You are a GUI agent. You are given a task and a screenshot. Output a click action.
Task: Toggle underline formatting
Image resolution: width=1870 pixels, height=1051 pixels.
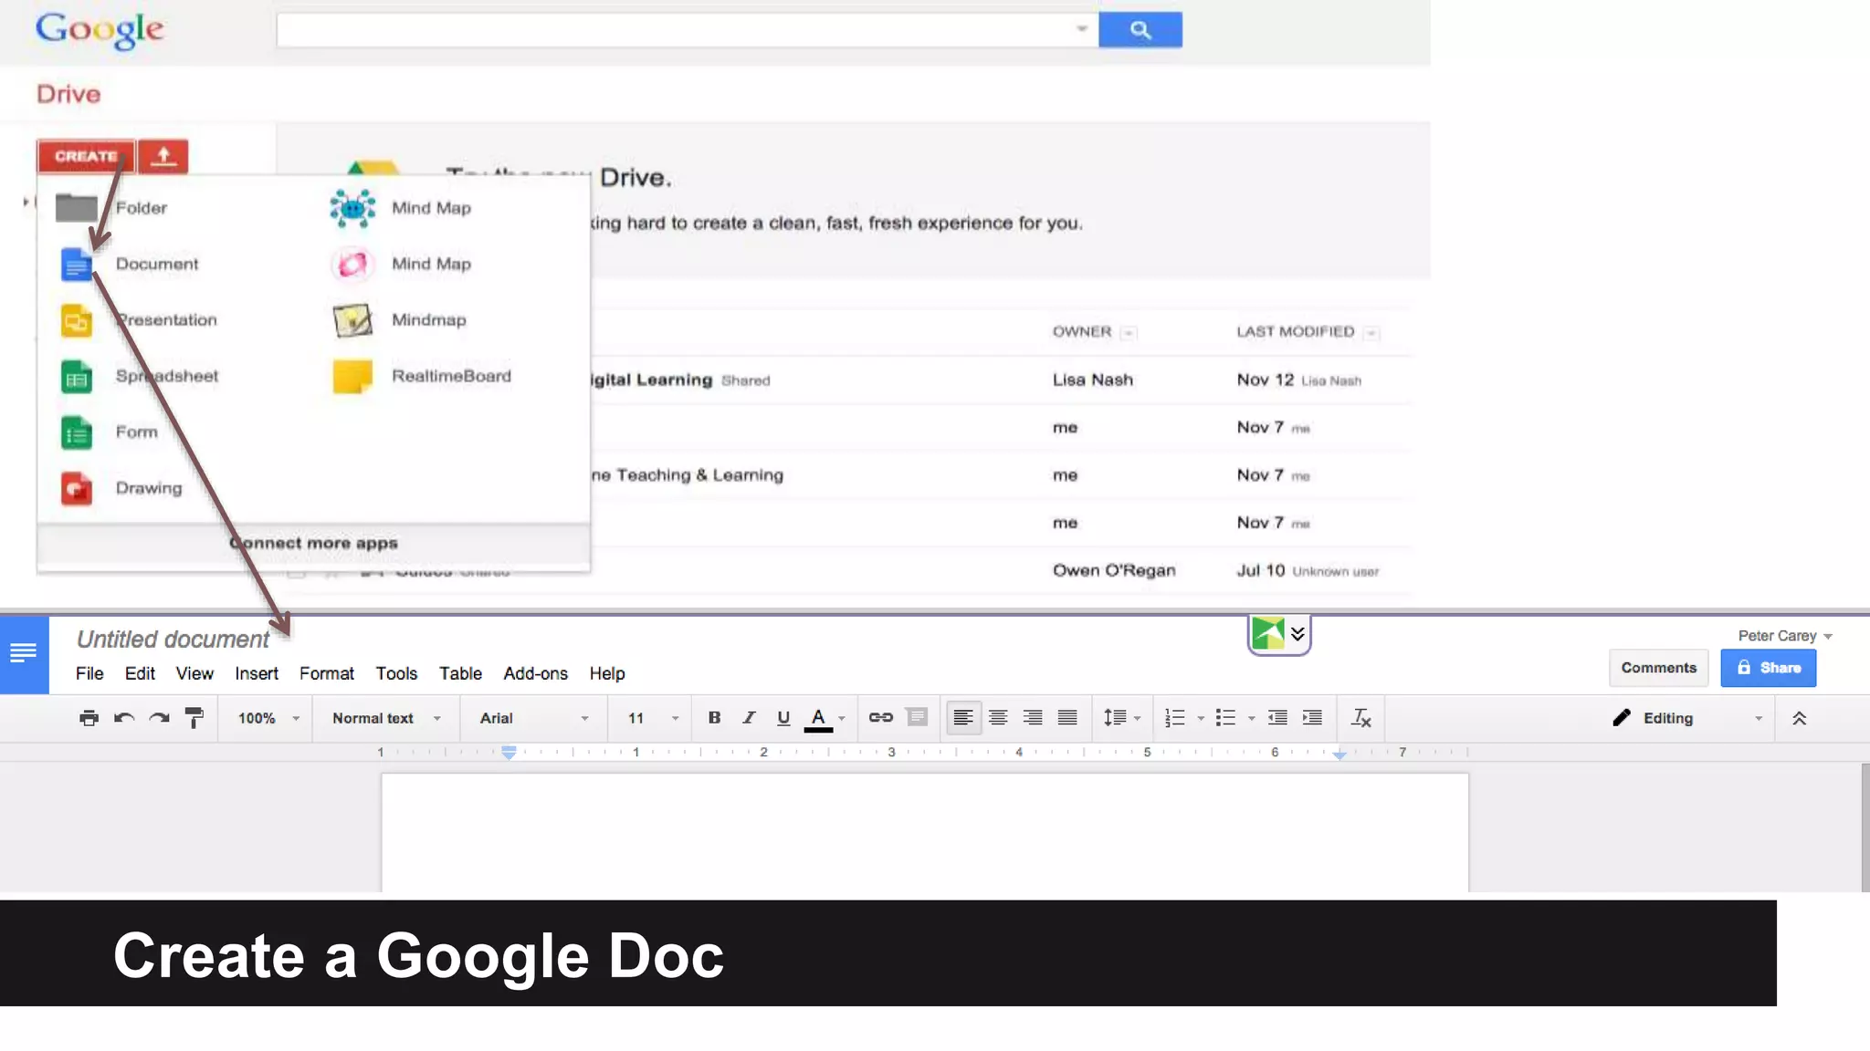pos(783,718)
